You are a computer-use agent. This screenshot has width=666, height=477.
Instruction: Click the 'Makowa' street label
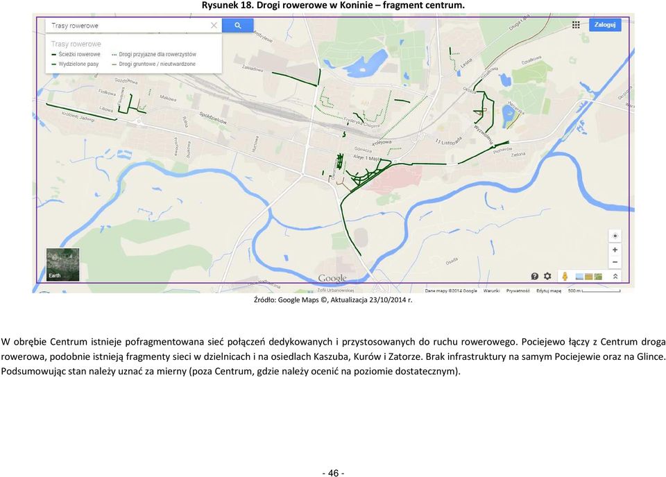(x=168, y=98)
